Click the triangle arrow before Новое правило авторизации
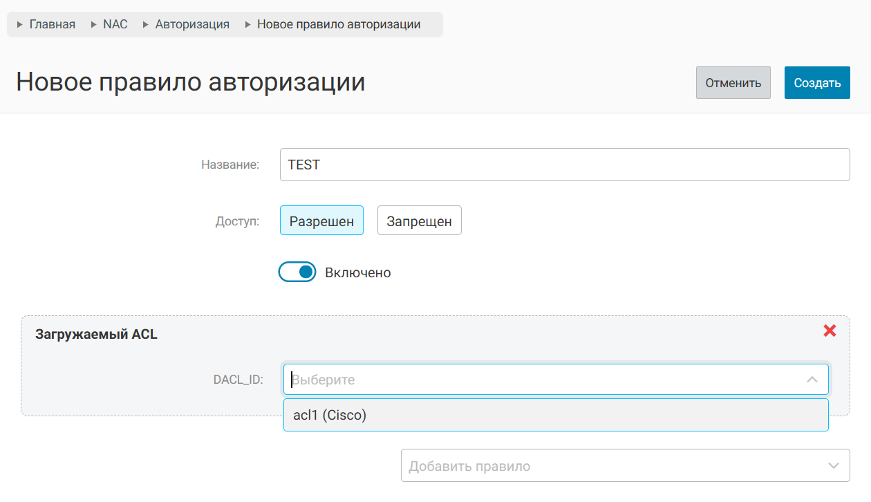Viewport: 871px width, 502px height. click(247, 24)
